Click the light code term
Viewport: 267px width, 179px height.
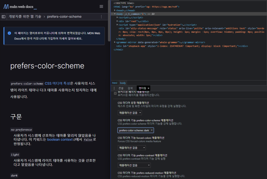click(x=15, y=155)
